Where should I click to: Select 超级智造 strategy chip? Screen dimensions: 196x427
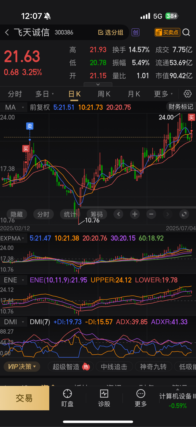tap(71, 367)
